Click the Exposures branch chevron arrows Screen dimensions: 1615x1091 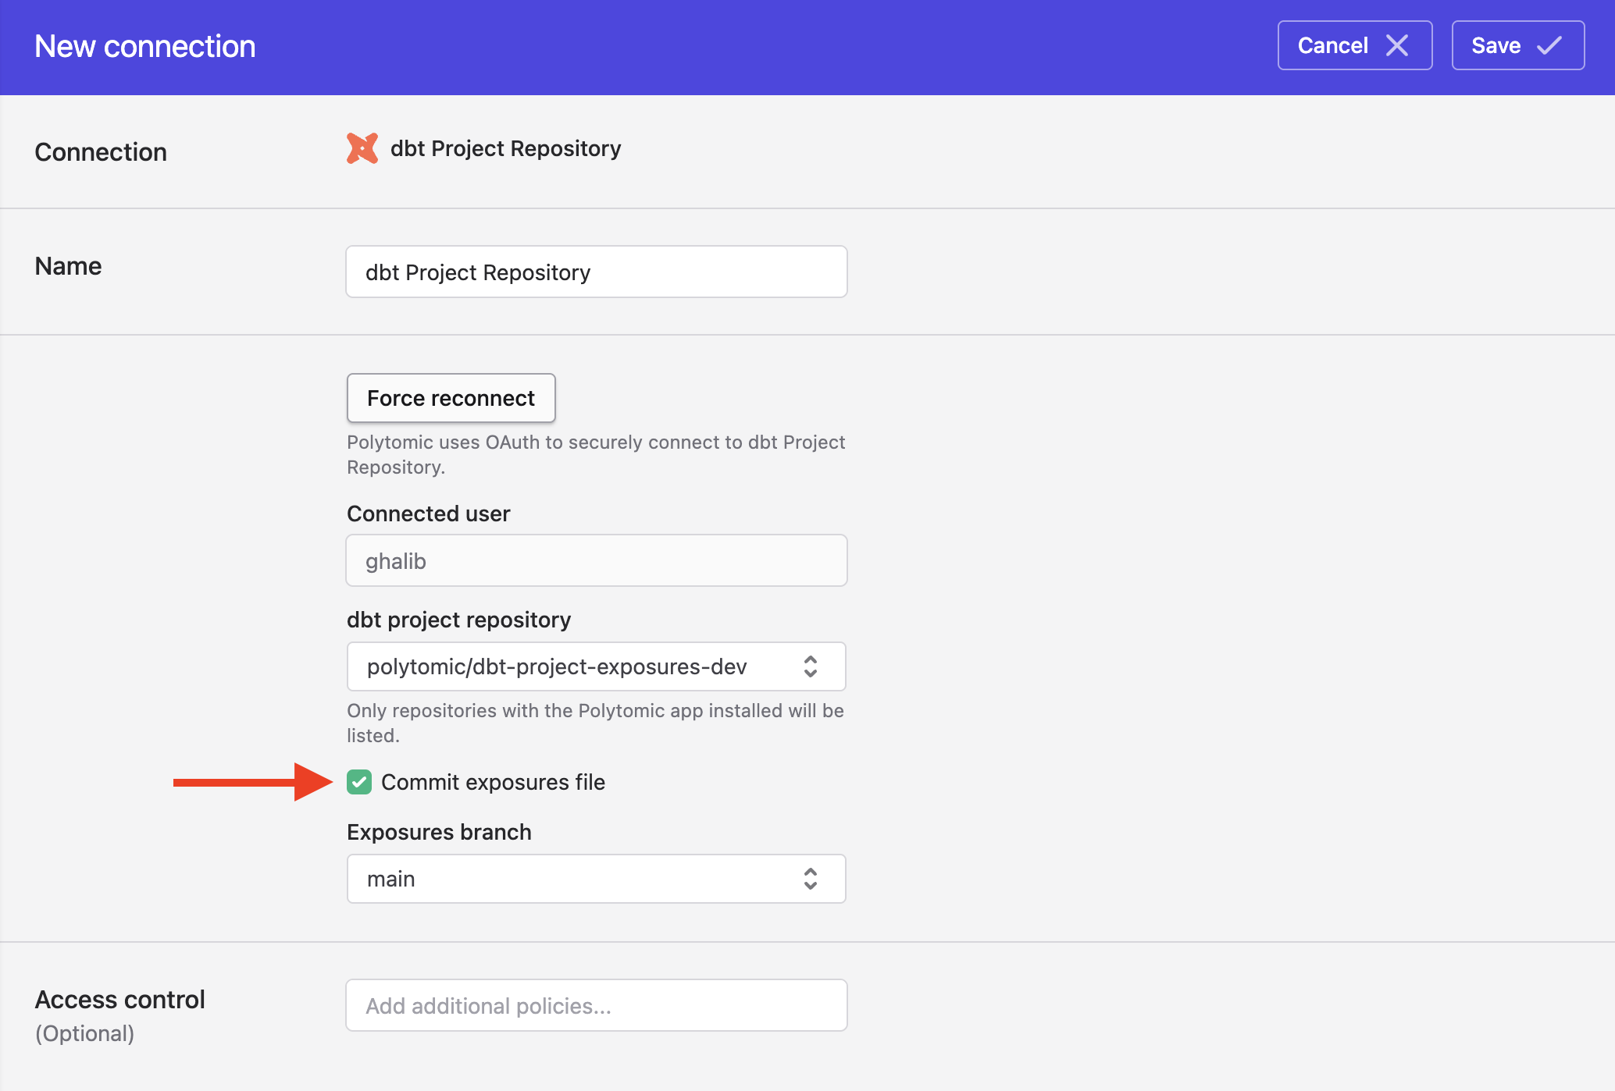[811, 879]
